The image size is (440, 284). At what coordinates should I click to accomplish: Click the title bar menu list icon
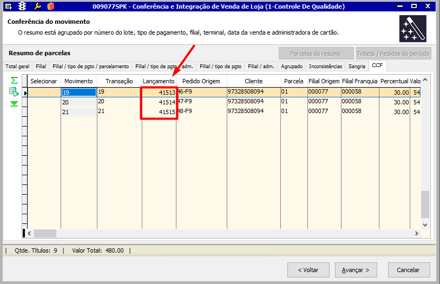coord(9,6)
